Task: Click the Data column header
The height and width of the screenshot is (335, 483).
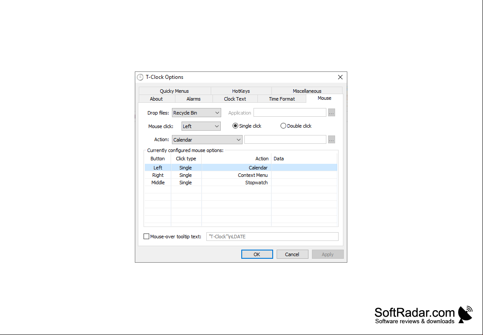Action: pos(304,159)
